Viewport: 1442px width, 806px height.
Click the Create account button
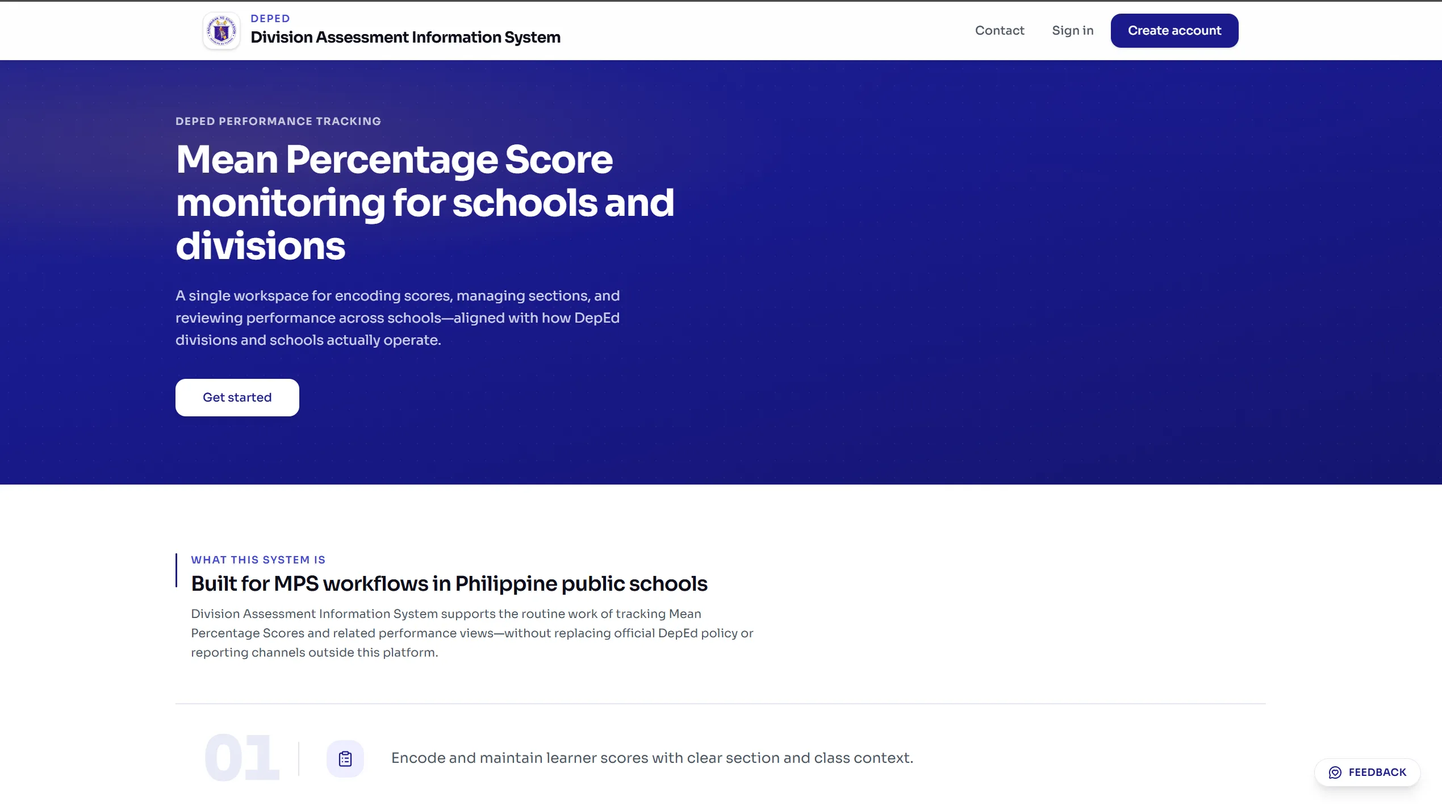coord(1175,31)
